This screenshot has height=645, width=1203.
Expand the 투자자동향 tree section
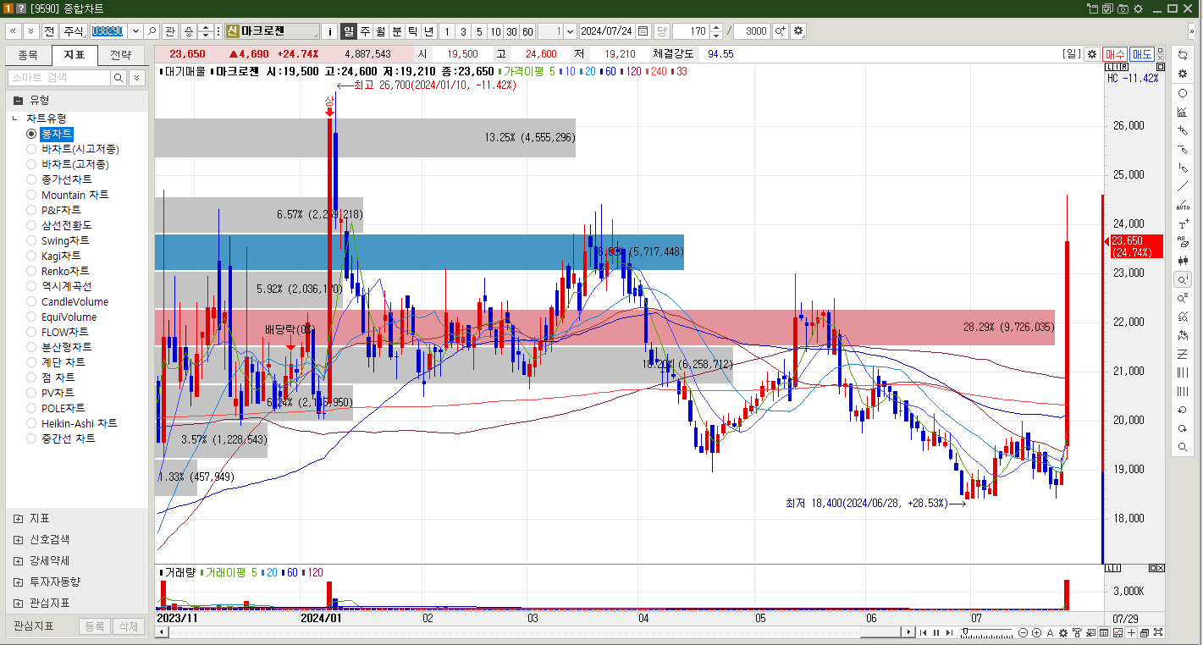18,582
